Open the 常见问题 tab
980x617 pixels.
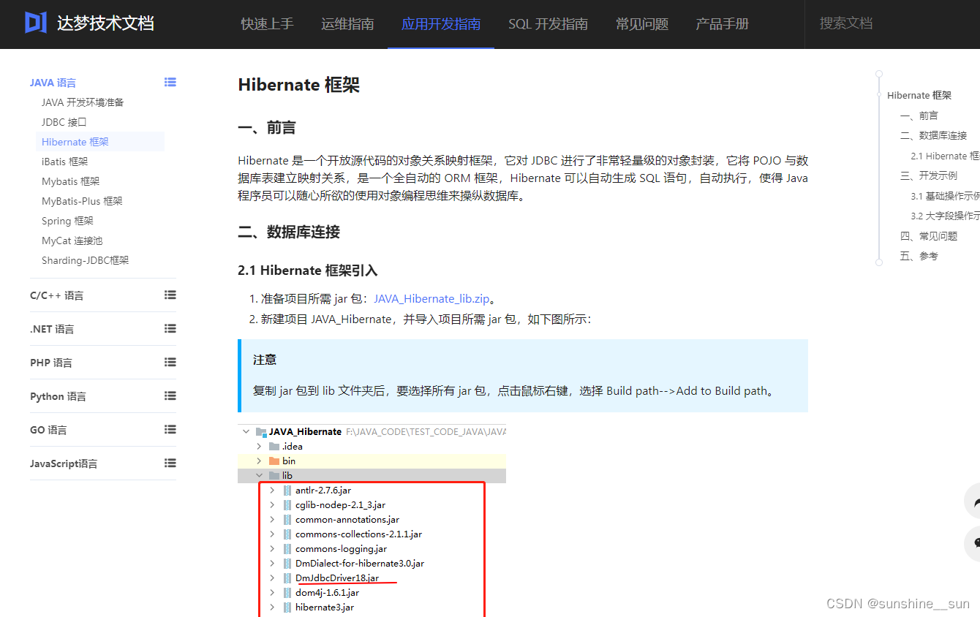click(642, 24)
